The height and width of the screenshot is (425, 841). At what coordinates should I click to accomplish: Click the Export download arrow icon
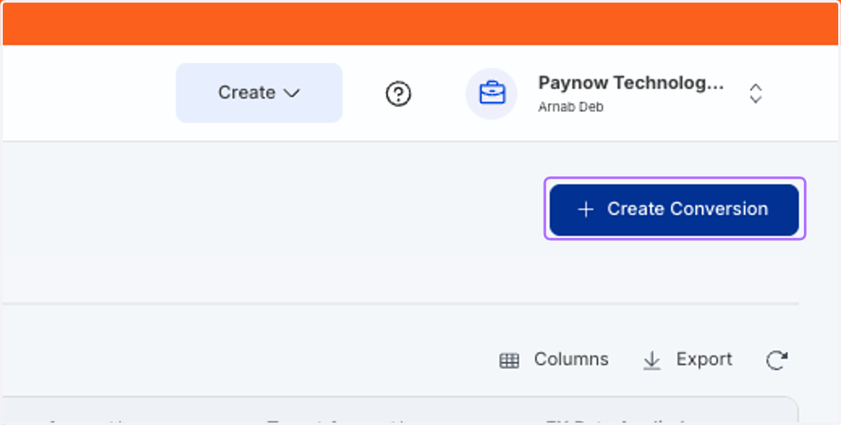pos(652,360)
